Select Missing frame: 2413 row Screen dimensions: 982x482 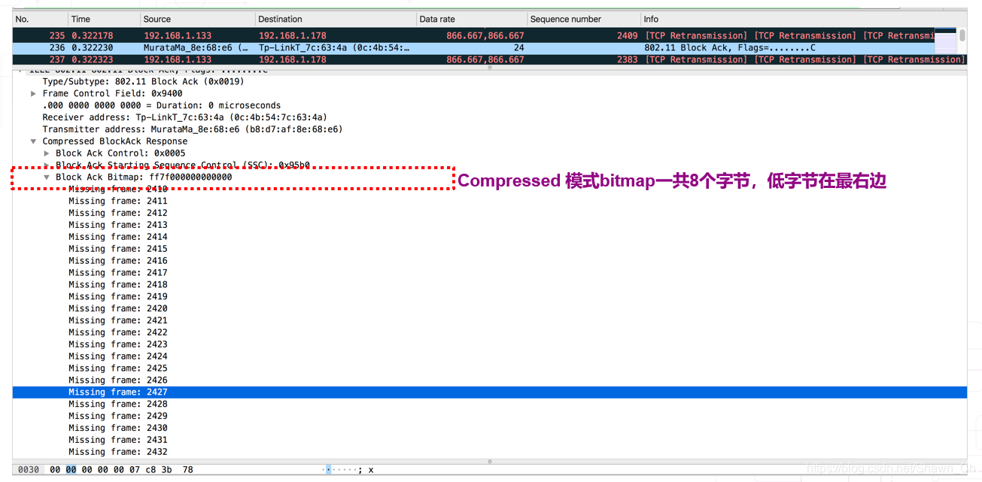point(489,225)
